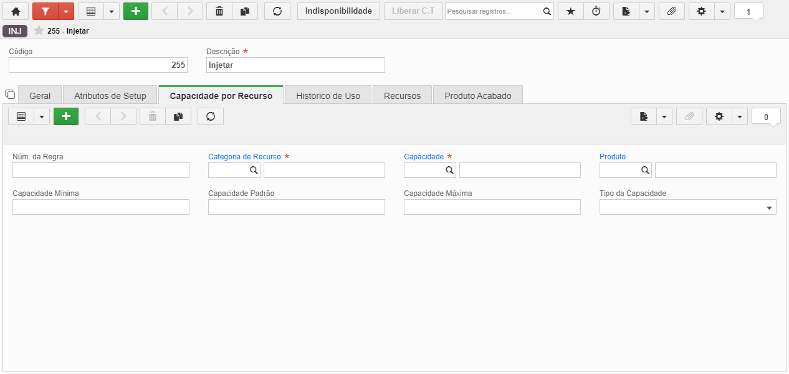
Task: Open attachments with top paperclip icon
Action: [671, 11]
